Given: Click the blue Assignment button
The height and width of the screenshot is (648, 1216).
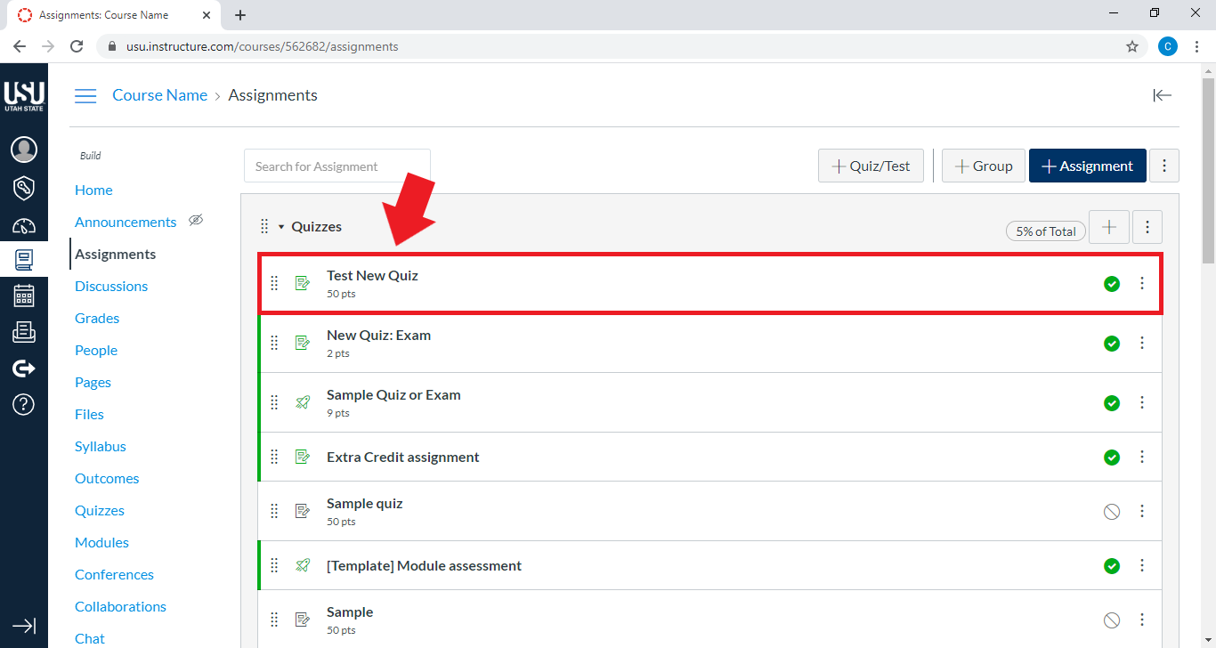Looking at the screenshot, I should tap(1087, 166).
